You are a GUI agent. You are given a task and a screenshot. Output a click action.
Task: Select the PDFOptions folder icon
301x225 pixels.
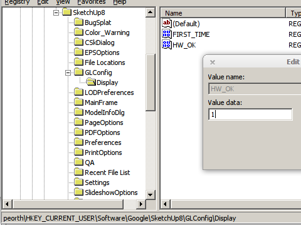[79, 132]
